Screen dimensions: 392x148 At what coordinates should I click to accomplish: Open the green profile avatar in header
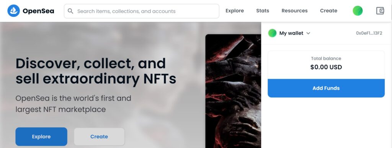point(358,11)
